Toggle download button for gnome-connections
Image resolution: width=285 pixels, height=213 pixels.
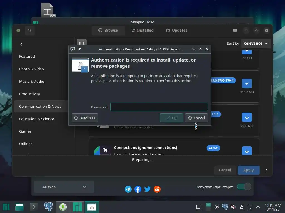pyautogui.click(x=247, y=151)
